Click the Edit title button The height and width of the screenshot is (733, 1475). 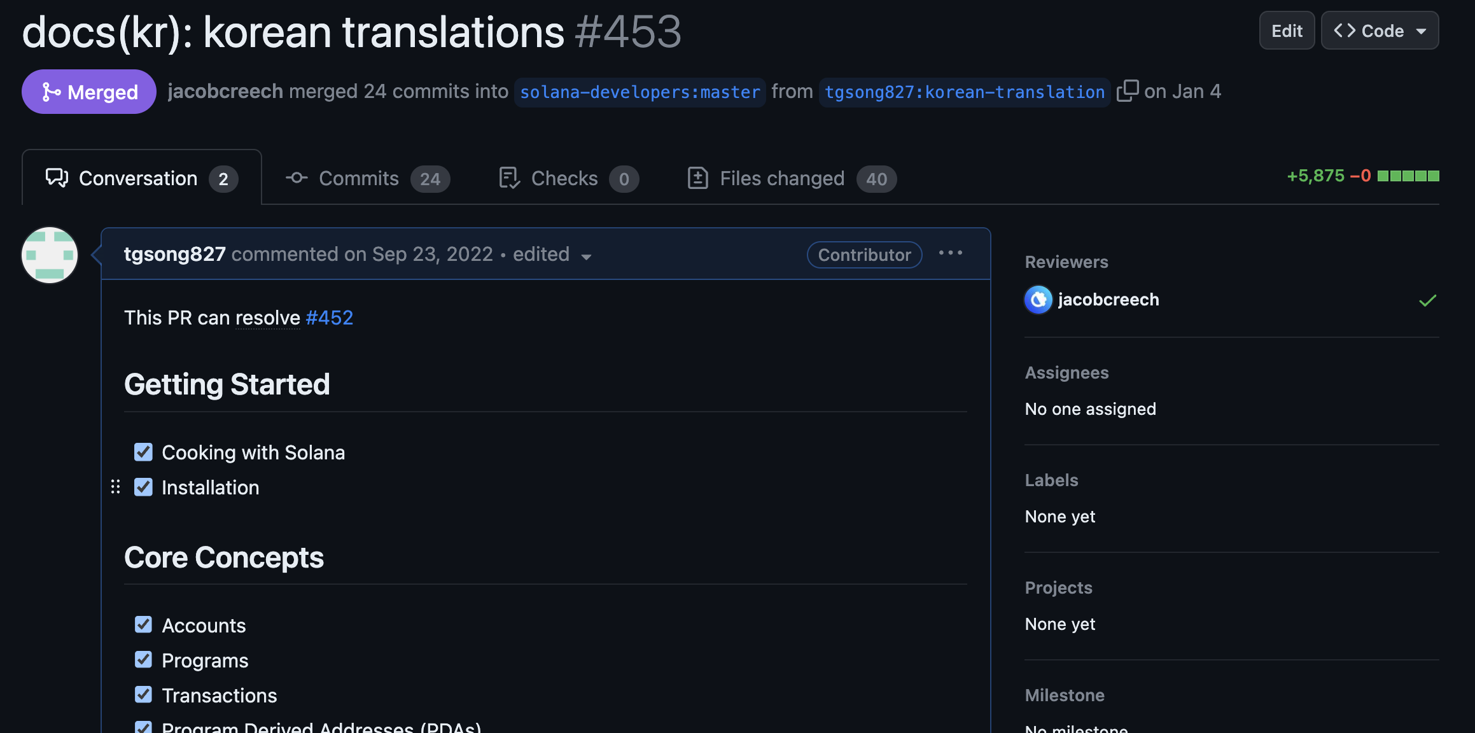(1287, 31)
